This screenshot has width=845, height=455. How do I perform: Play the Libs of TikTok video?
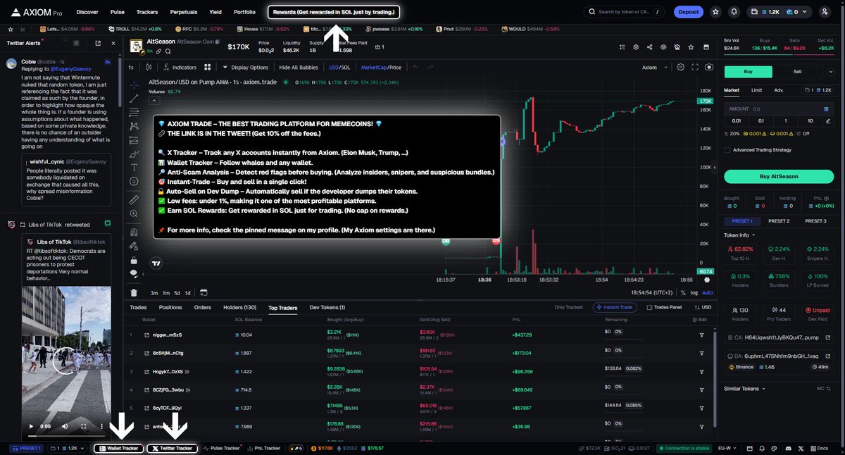(x=30, y=427)
